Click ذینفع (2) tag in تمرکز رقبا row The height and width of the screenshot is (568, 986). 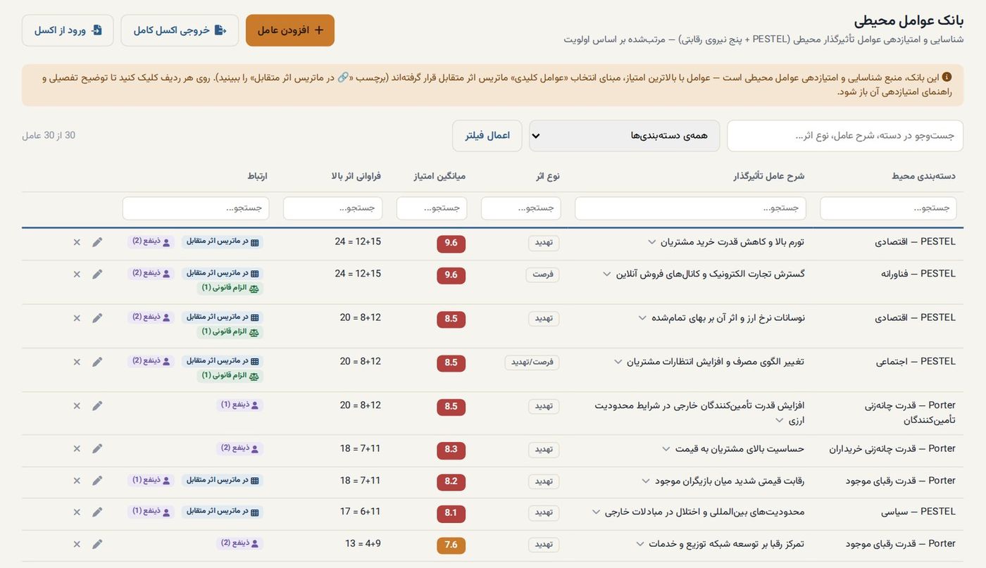pyautogui.click(x=239, y=543)
